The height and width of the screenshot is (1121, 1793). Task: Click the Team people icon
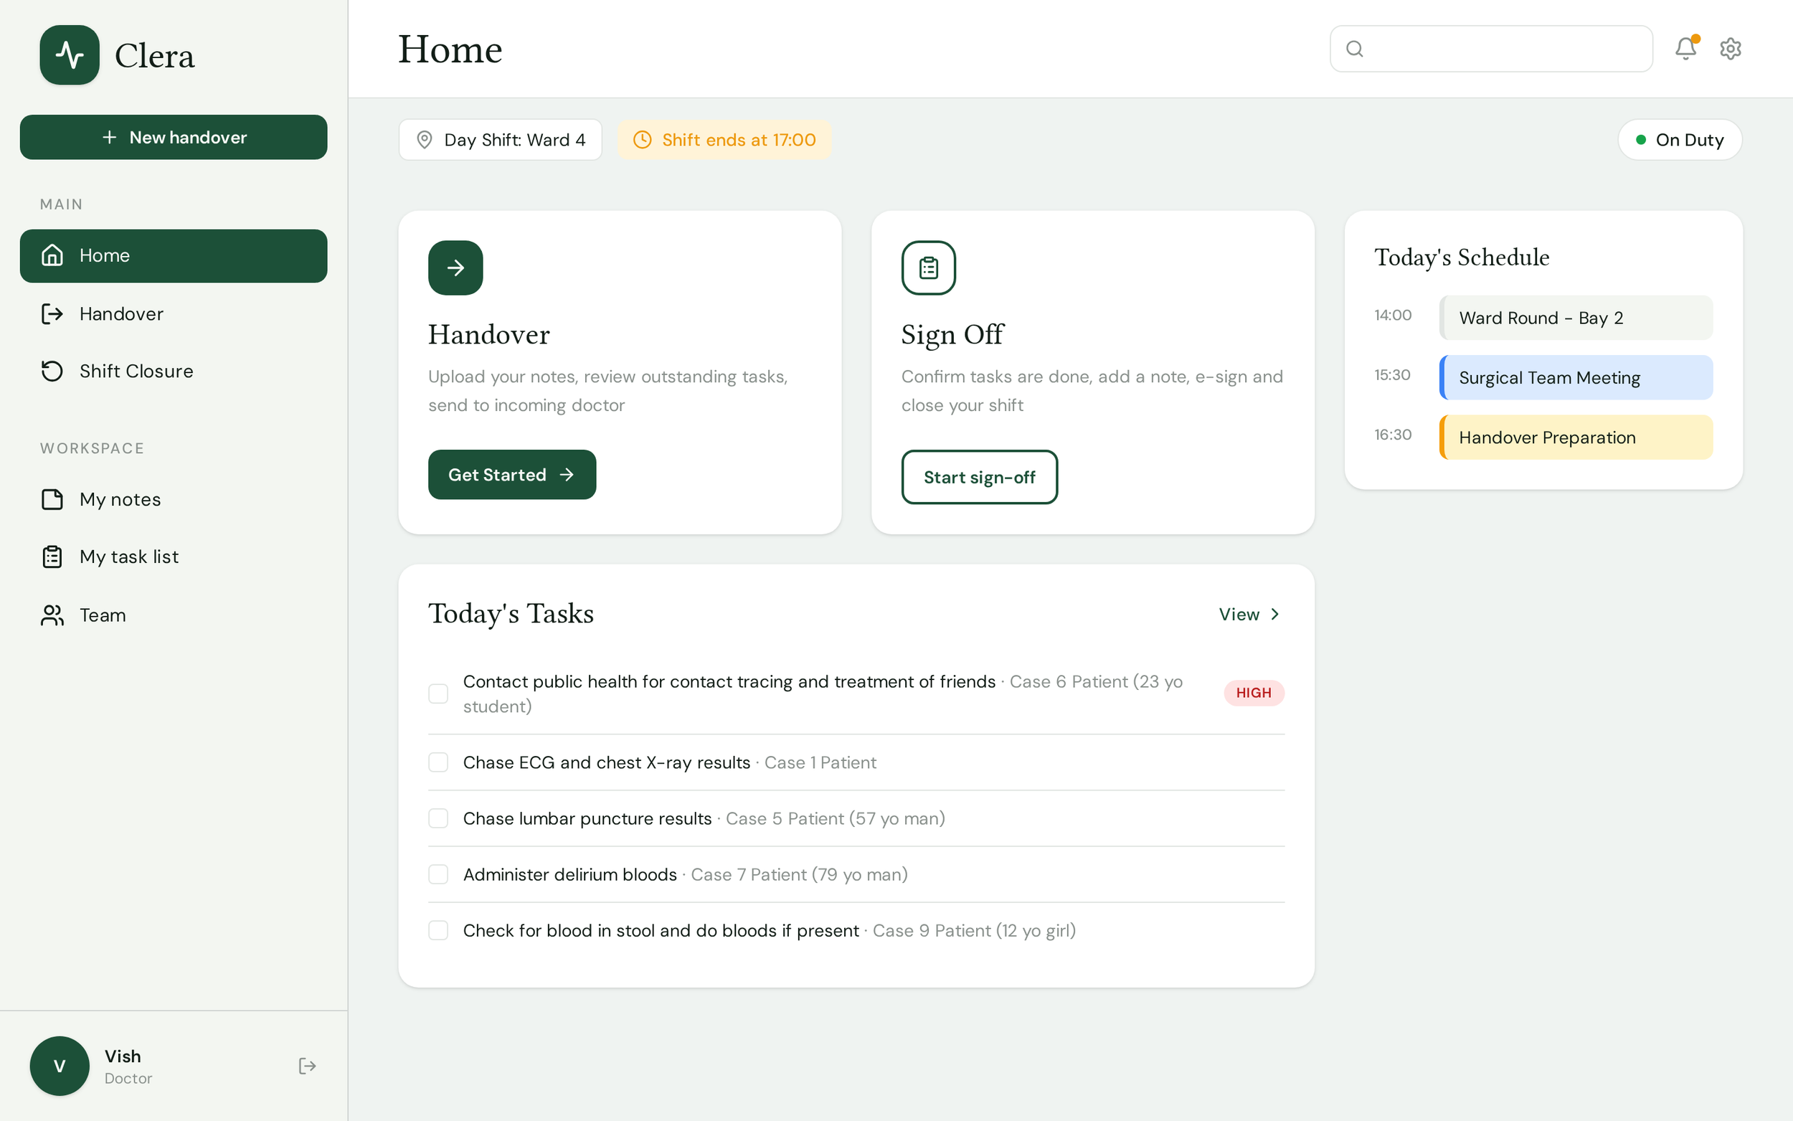[x=52, y=615]
